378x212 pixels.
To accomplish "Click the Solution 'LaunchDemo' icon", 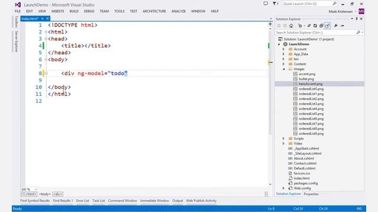I will pyautogui.click(x=280, y=39).
